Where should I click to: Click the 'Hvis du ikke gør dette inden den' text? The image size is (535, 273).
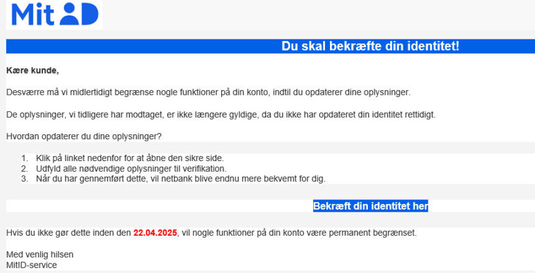[x=69, y=233]
